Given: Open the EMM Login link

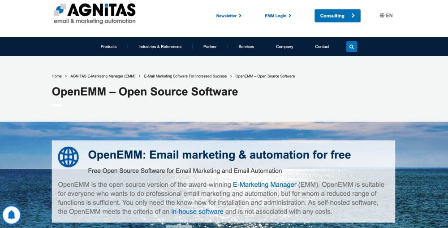Looking at the screenshot, I should [276, 16].
